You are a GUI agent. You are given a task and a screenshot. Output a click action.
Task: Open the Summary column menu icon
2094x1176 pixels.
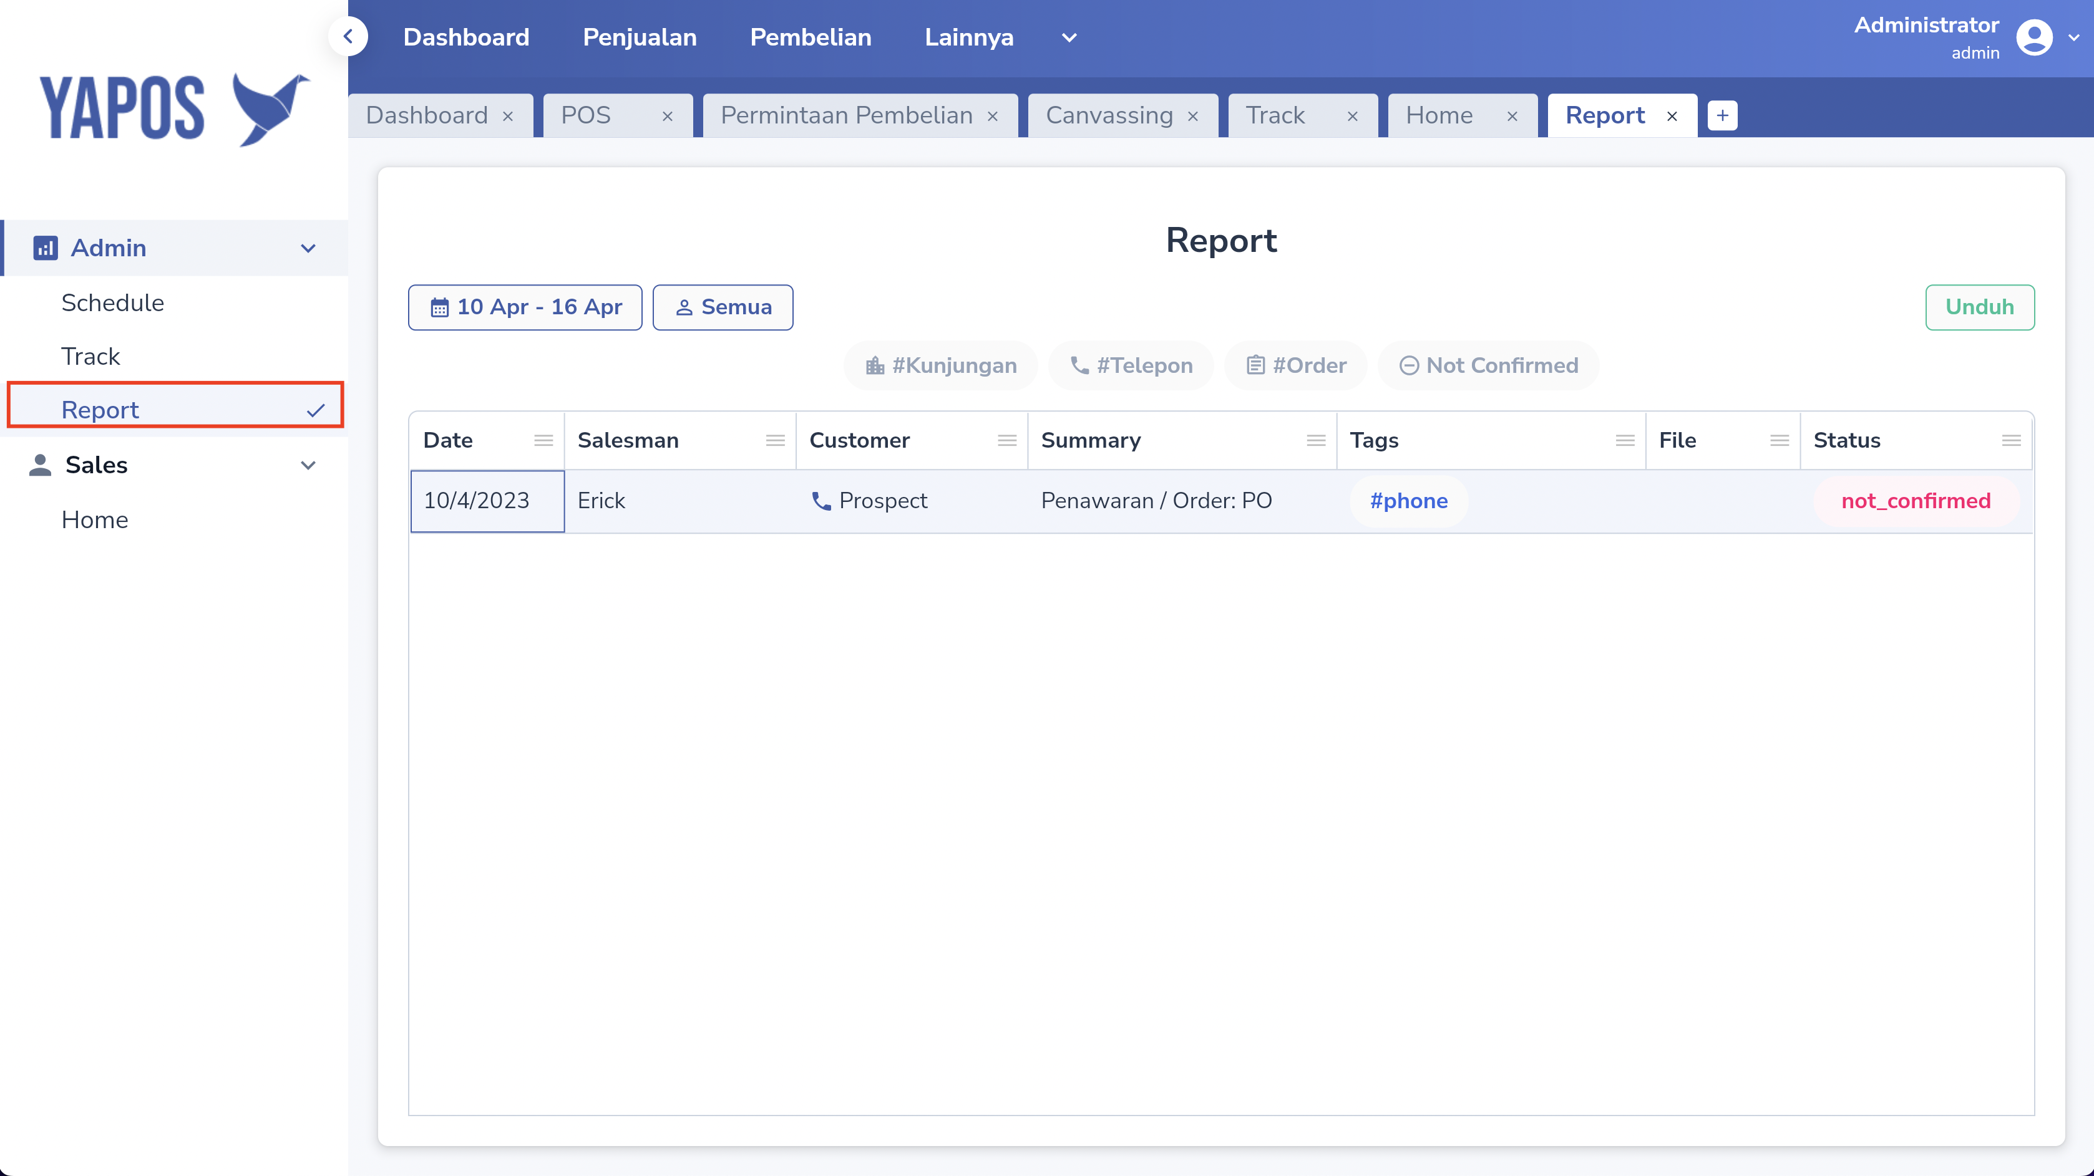pyautogui.click(x=1316, y=440)
